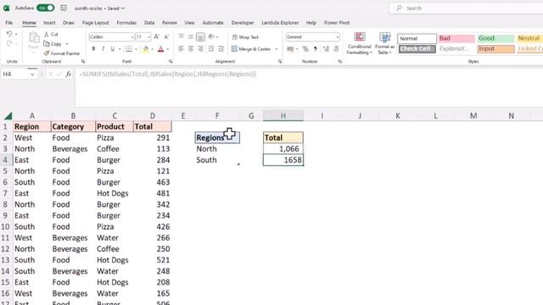
Task: Click the Percent Style icon
Action: coord(305,49)
